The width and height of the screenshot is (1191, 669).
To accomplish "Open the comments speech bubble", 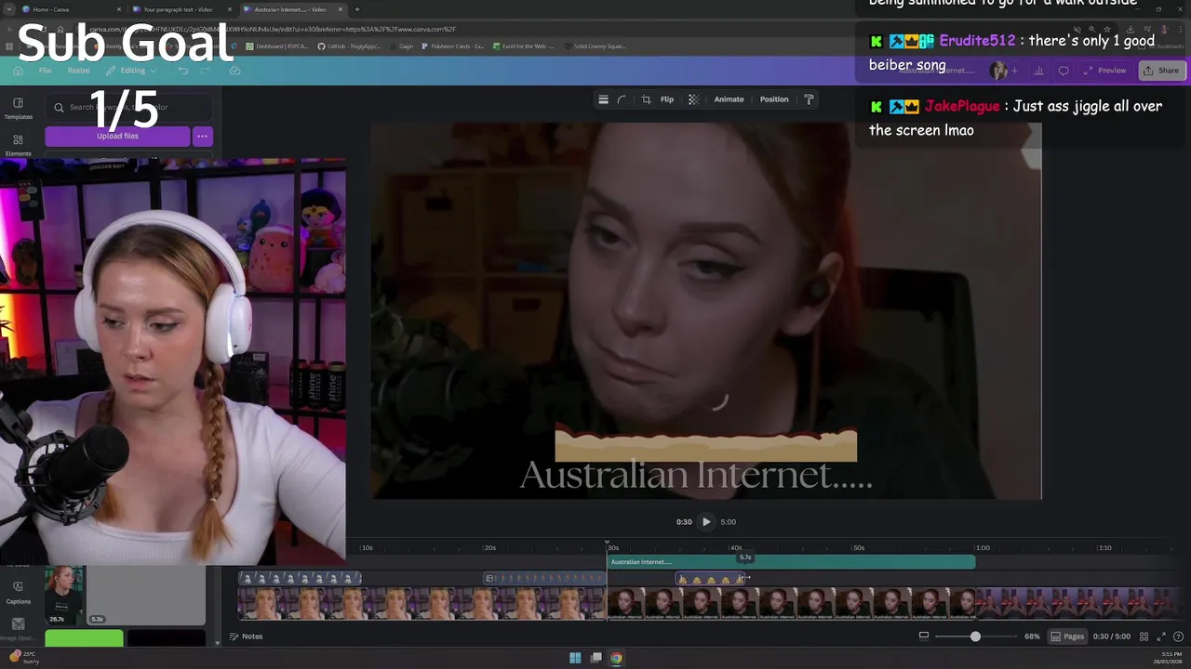I will [x=1064, y=71].
